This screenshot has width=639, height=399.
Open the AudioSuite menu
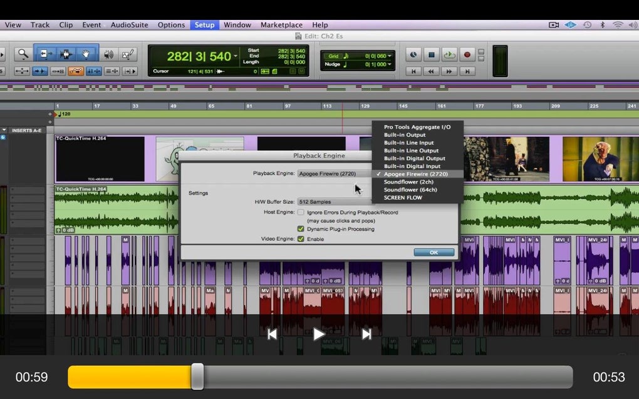(129, 25)
